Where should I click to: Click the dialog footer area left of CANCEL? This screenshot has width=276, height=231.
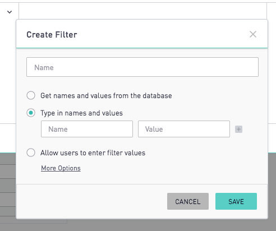(91, 201)
